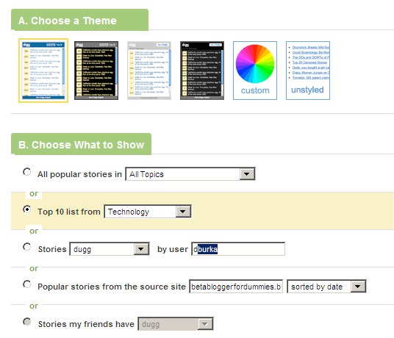Click the source site input field
The image size is (394, 338).
click(236, 287)
